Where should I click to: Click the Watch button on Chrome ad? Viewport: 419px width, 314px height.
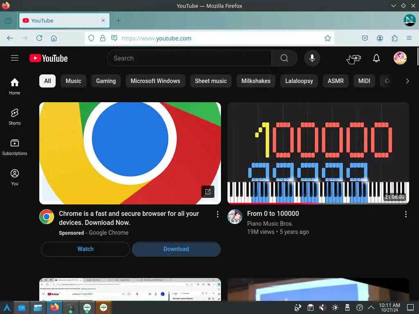(86, 249)
